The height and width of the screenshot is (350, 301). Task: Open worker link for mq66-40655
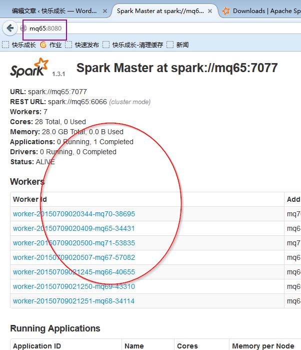74,272
